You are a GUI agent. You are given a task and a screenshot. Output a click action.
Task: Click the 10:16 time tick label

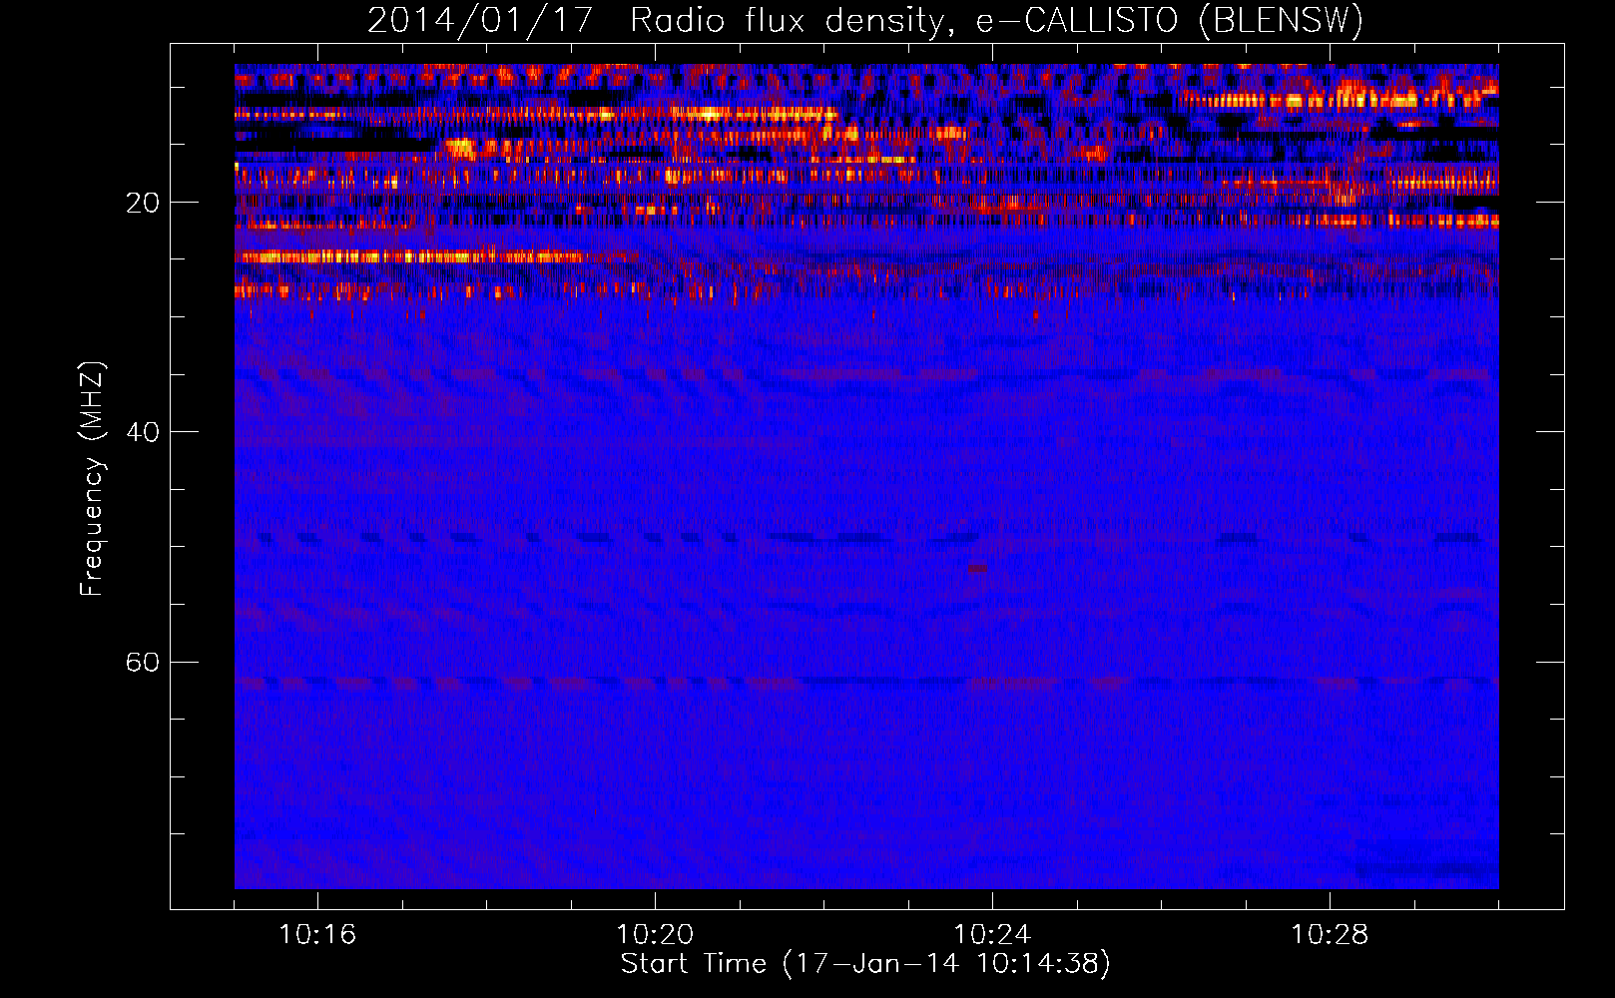317,935
